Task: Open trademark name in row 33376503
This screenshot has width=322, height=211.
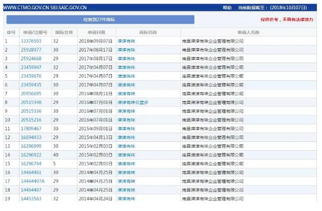Action: 126,41
